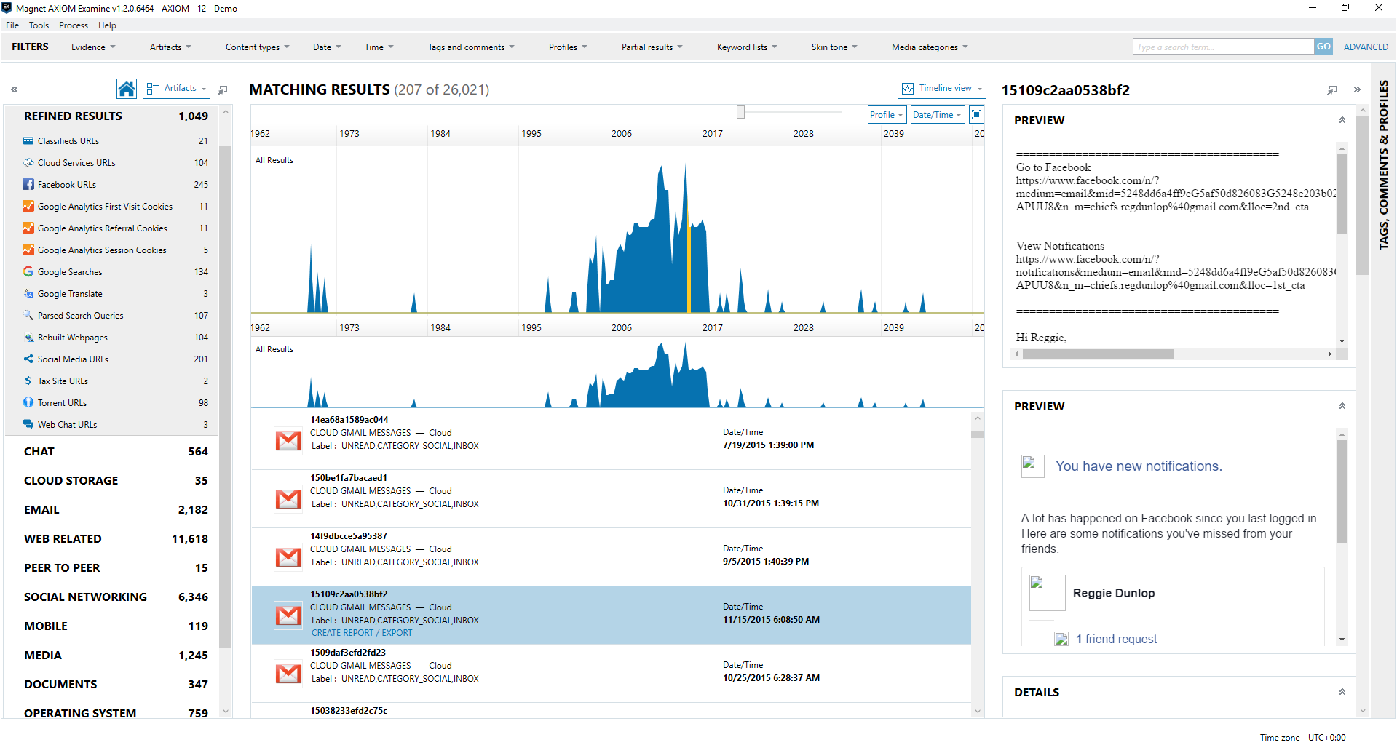Collapse the details pane with the right double chevron
This screenshot has height=753, width=1397.
pos(1357,89)
